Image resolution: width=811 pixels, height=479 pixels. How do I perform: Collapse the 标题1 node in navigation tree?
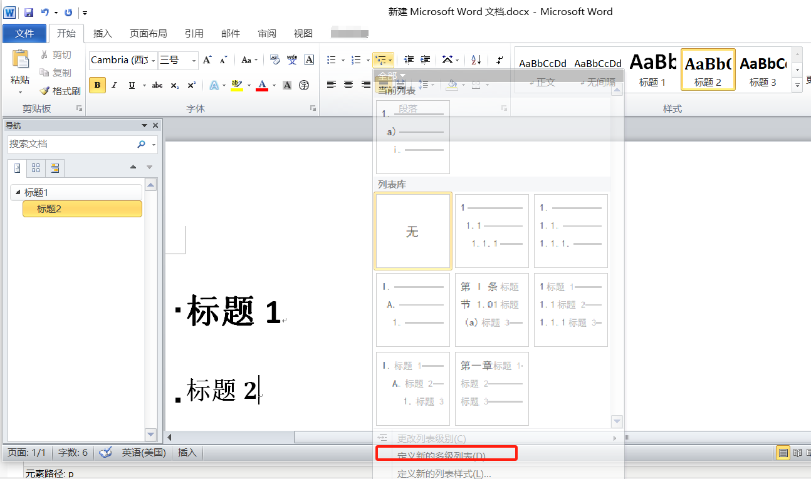point(18,192)
